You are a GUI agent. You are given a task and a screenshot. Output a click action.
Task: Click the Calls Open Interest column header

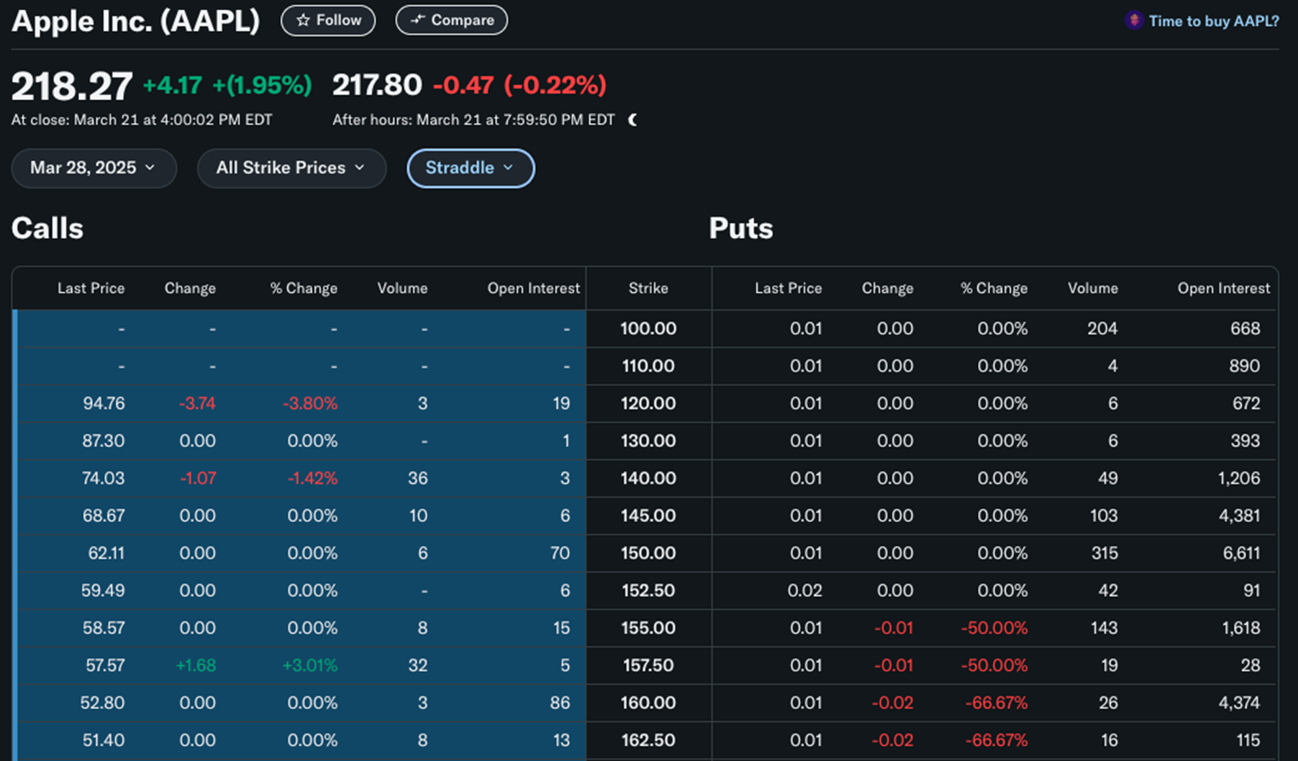(x=533, y=288)
